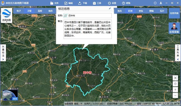Open 在线客服 online customer service

pos(174,28)
